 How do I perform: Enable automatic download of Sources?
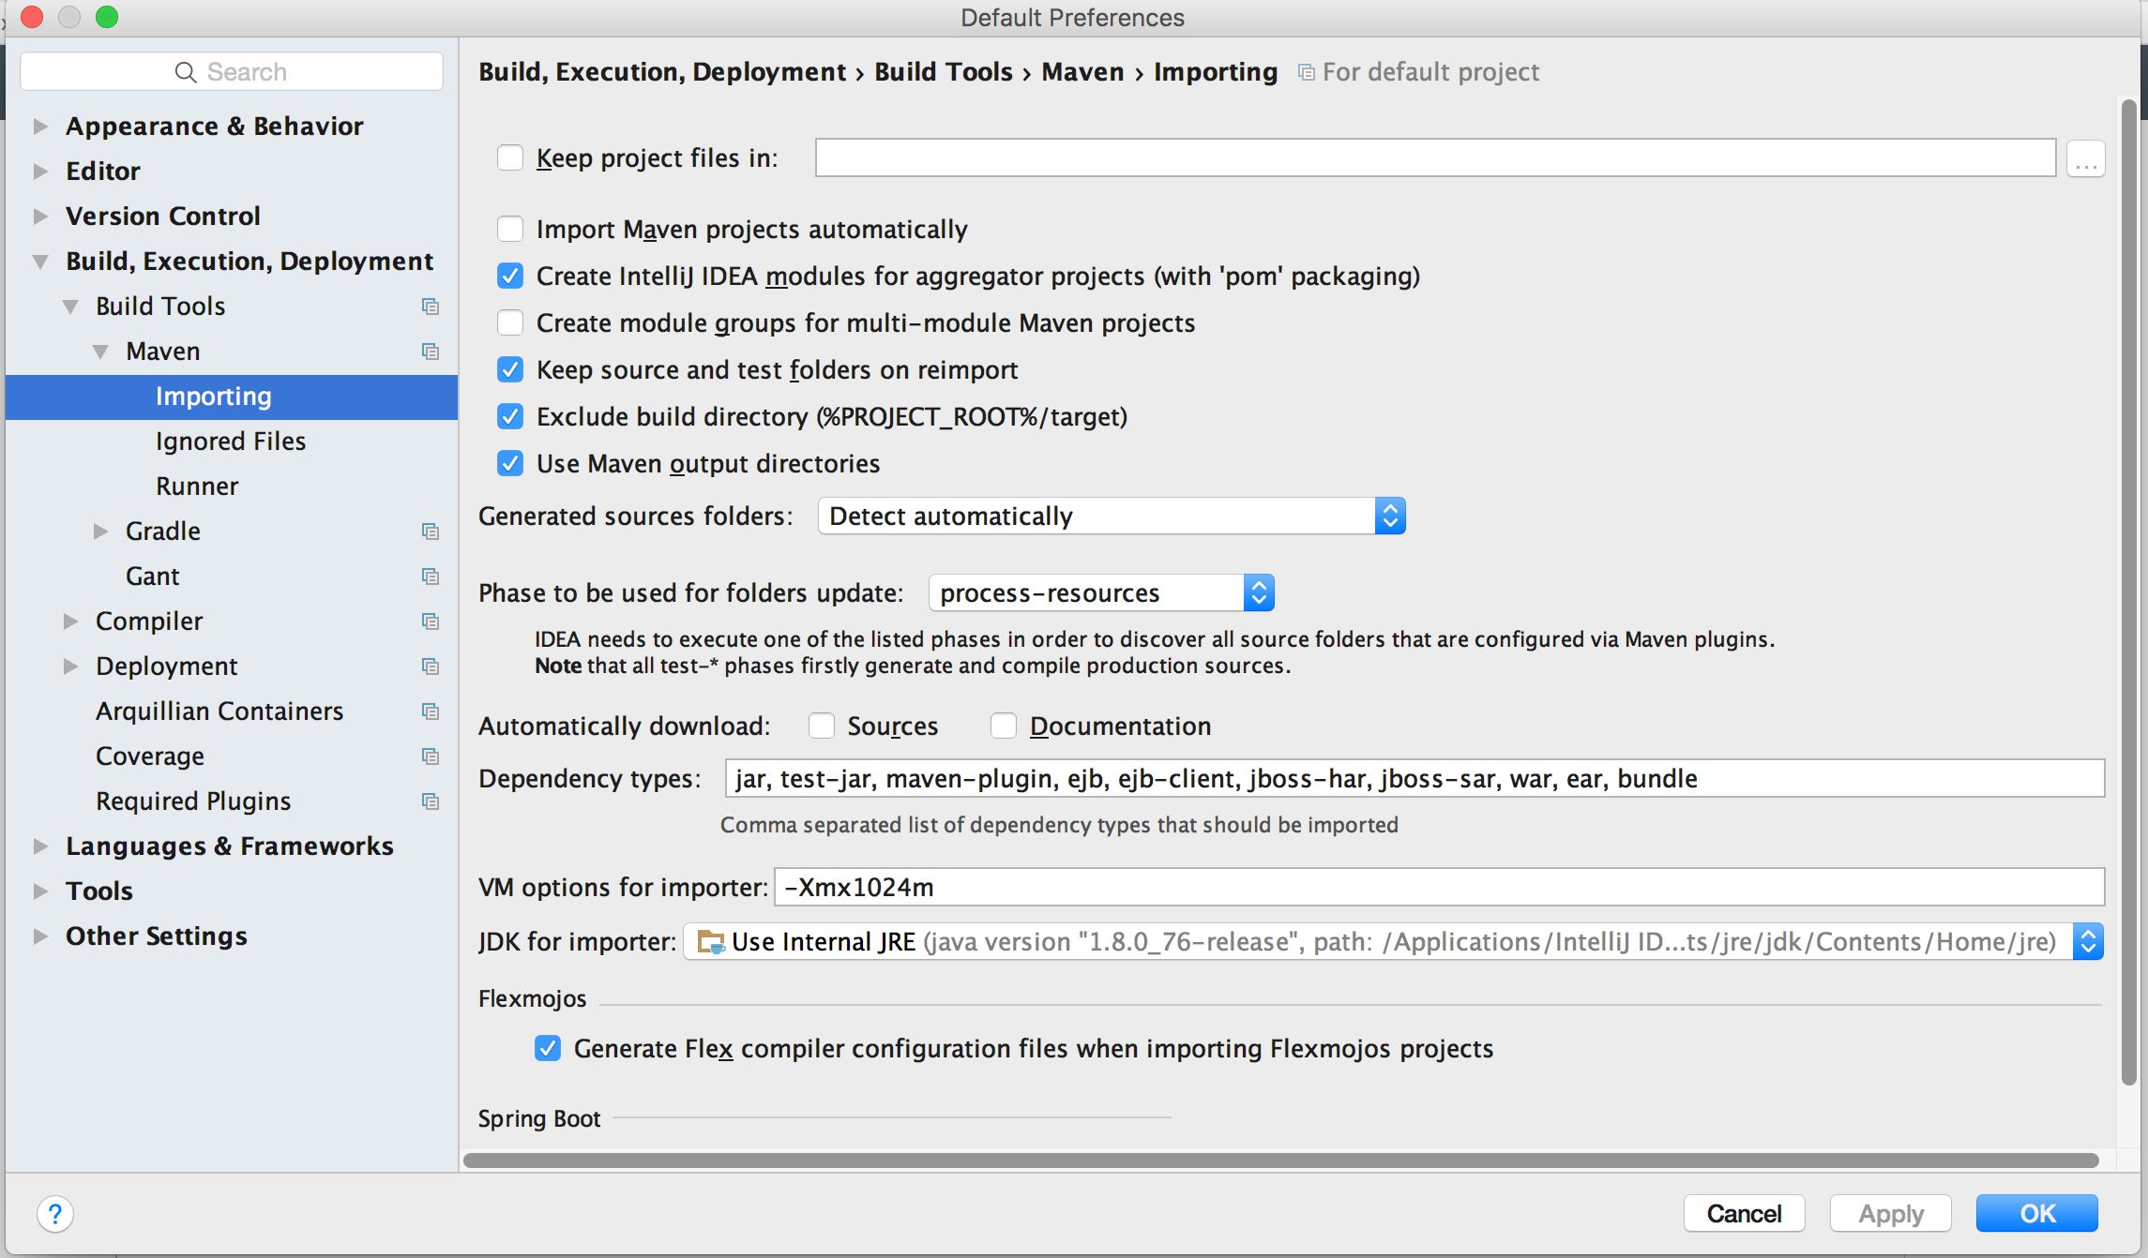click(822, 726)
